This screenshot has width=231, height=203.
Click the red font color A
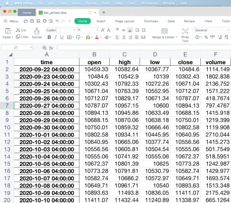tap(97, 37)
